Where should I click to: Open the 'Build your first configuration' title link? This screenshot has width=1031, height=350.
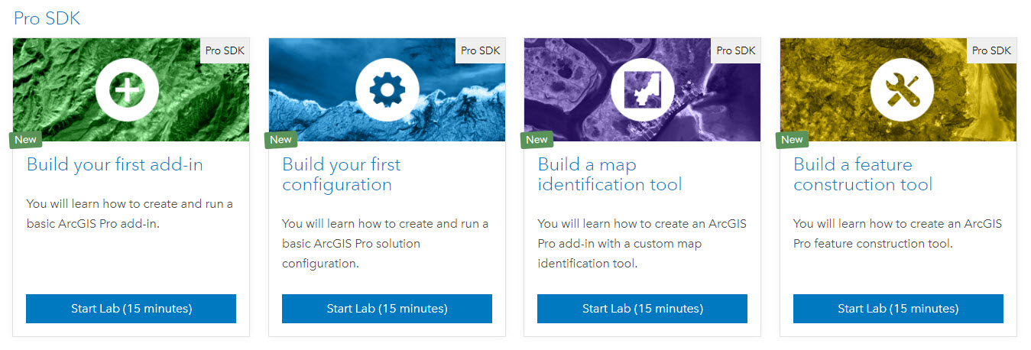coord(341,174)
